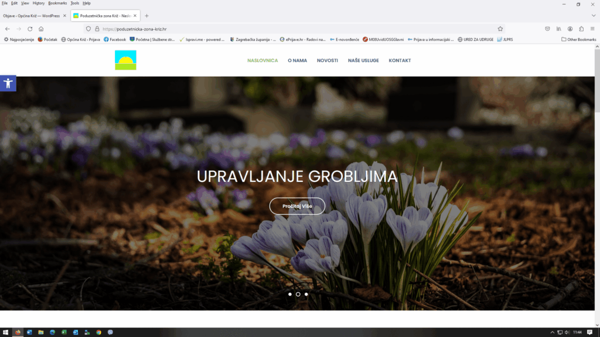The height and width of the screenshot is (337, 600).
Task: Open a new tab with plus icon
Action: [146, 16]
